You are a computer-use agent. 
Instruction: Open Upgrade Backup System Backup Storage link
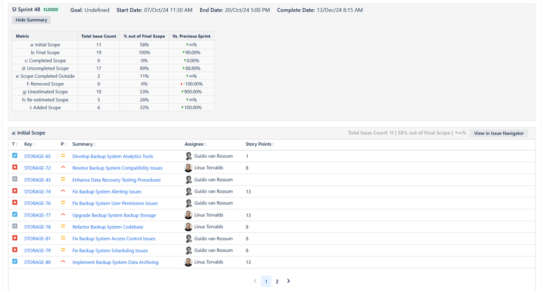tap(114, 215)
